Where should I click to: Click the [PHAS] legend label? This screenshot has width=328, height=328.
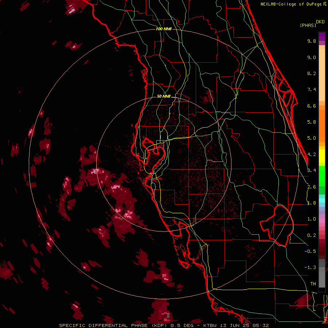pyautogui.click(x=308, y=25)
